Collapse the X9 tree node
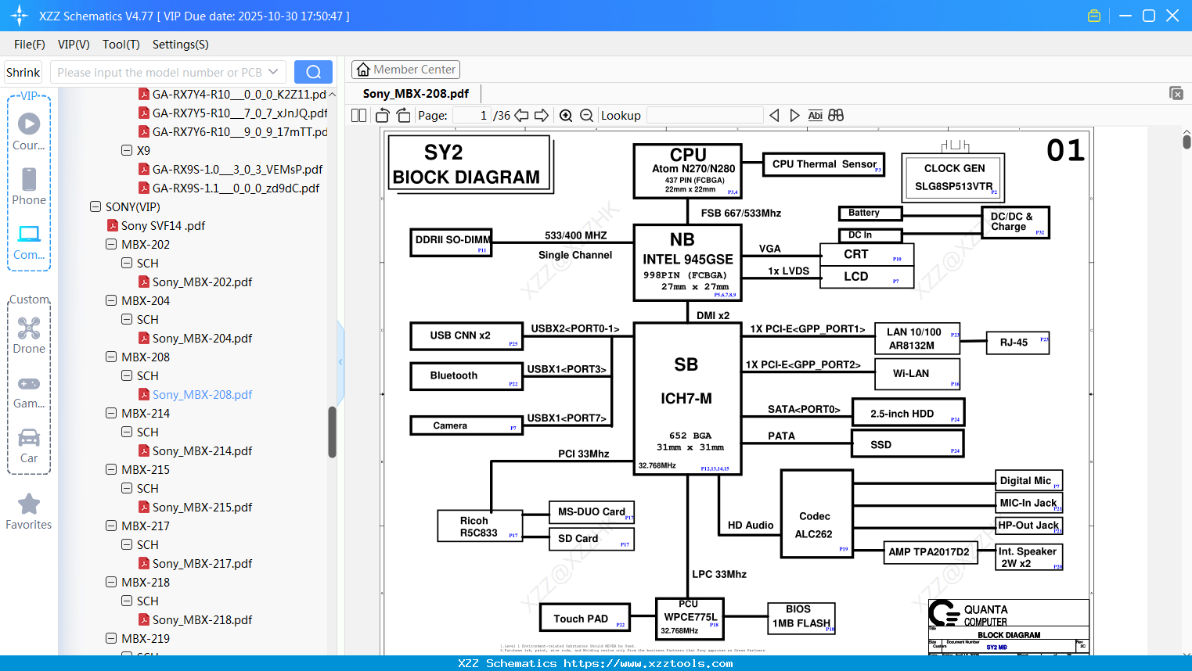This screenshot has height=671, width=1192. click(127, 150)
